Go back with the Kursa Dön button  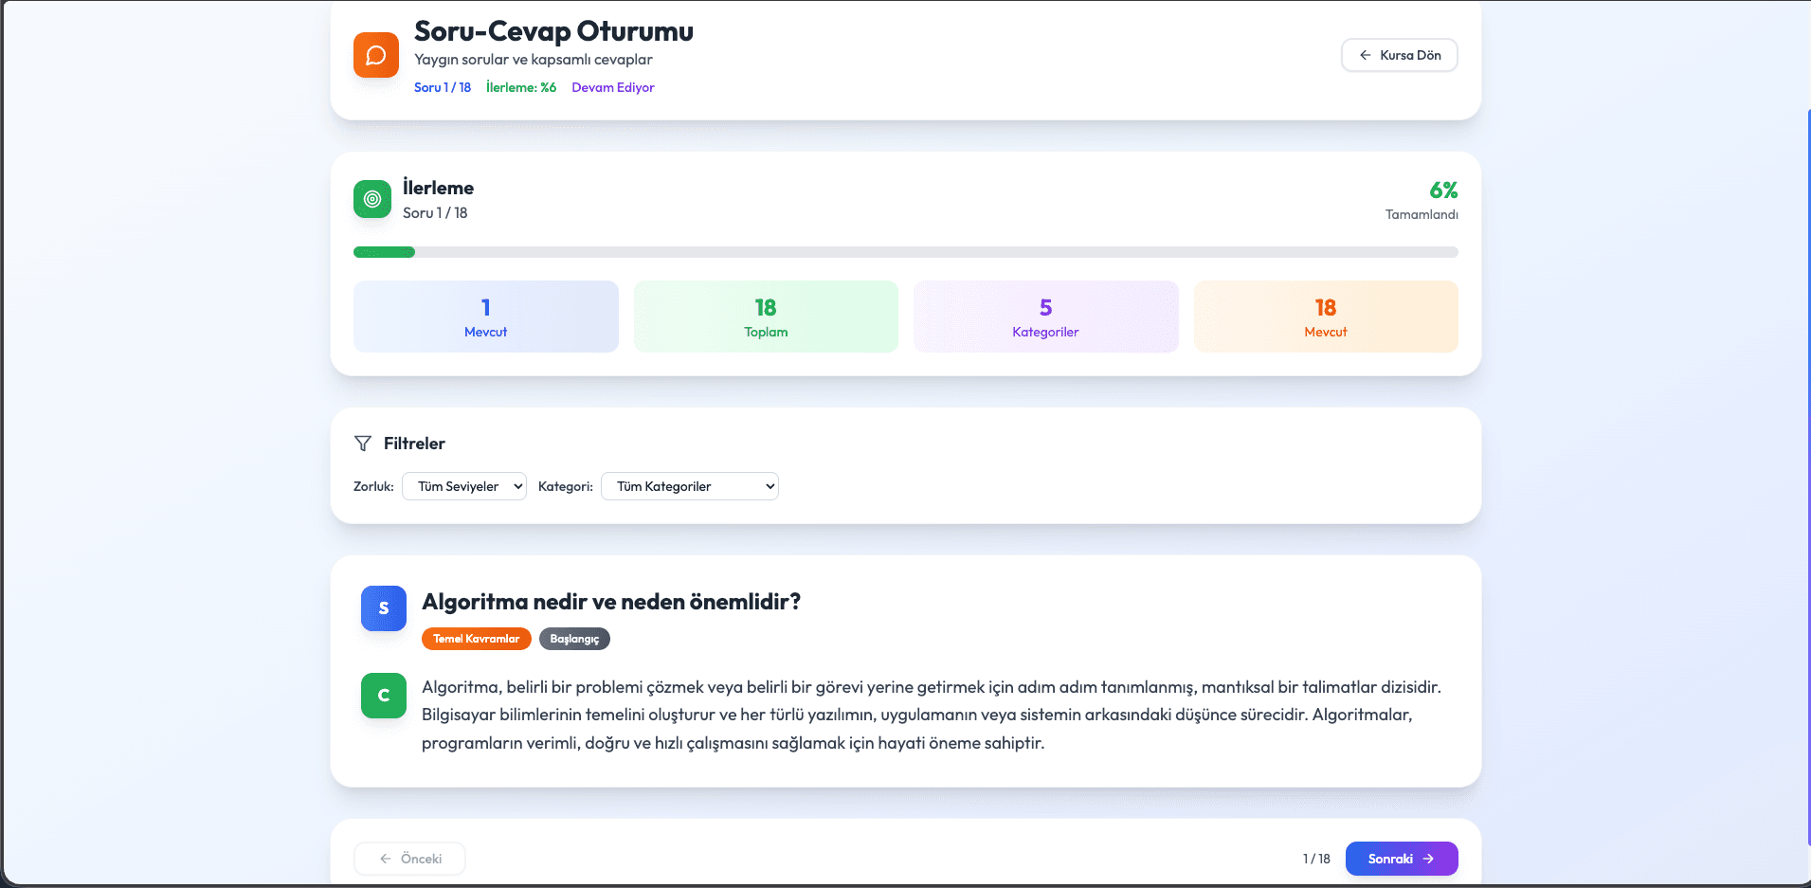(1399, 55)
